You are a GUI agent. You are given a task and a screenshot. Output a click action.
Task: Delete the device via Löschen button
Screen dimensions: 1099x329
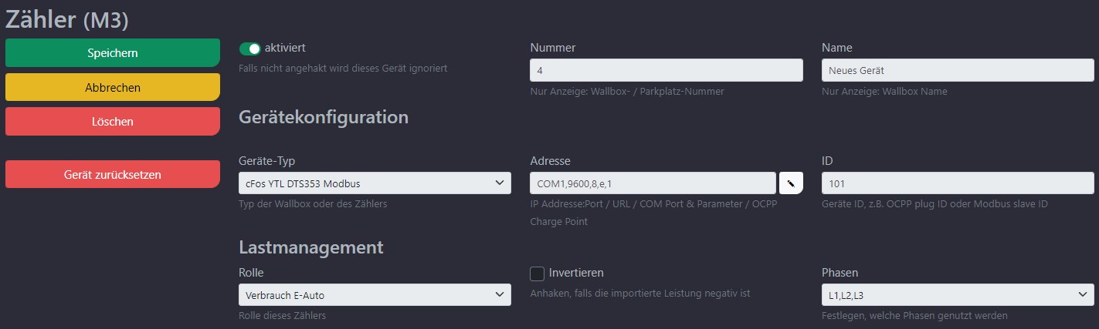[113, 121]
